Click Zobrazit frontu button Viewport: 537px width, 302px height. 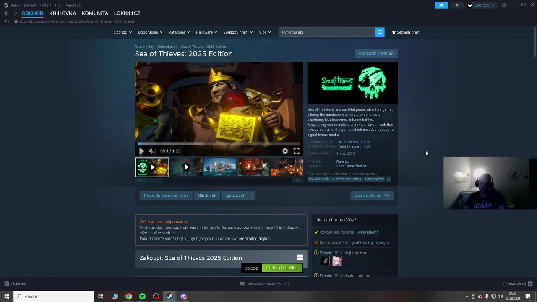372,195
